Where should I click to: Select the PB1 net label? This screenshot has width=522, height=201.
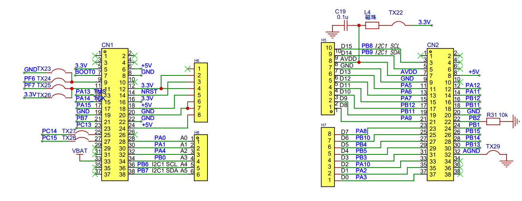(x=474, y=125)
